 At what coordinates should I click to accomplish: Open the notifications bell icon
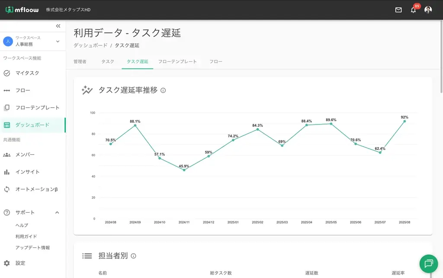(414, 10)
